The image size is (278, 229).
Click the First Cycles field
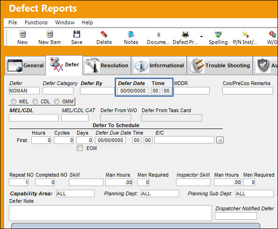coord(64,140)
